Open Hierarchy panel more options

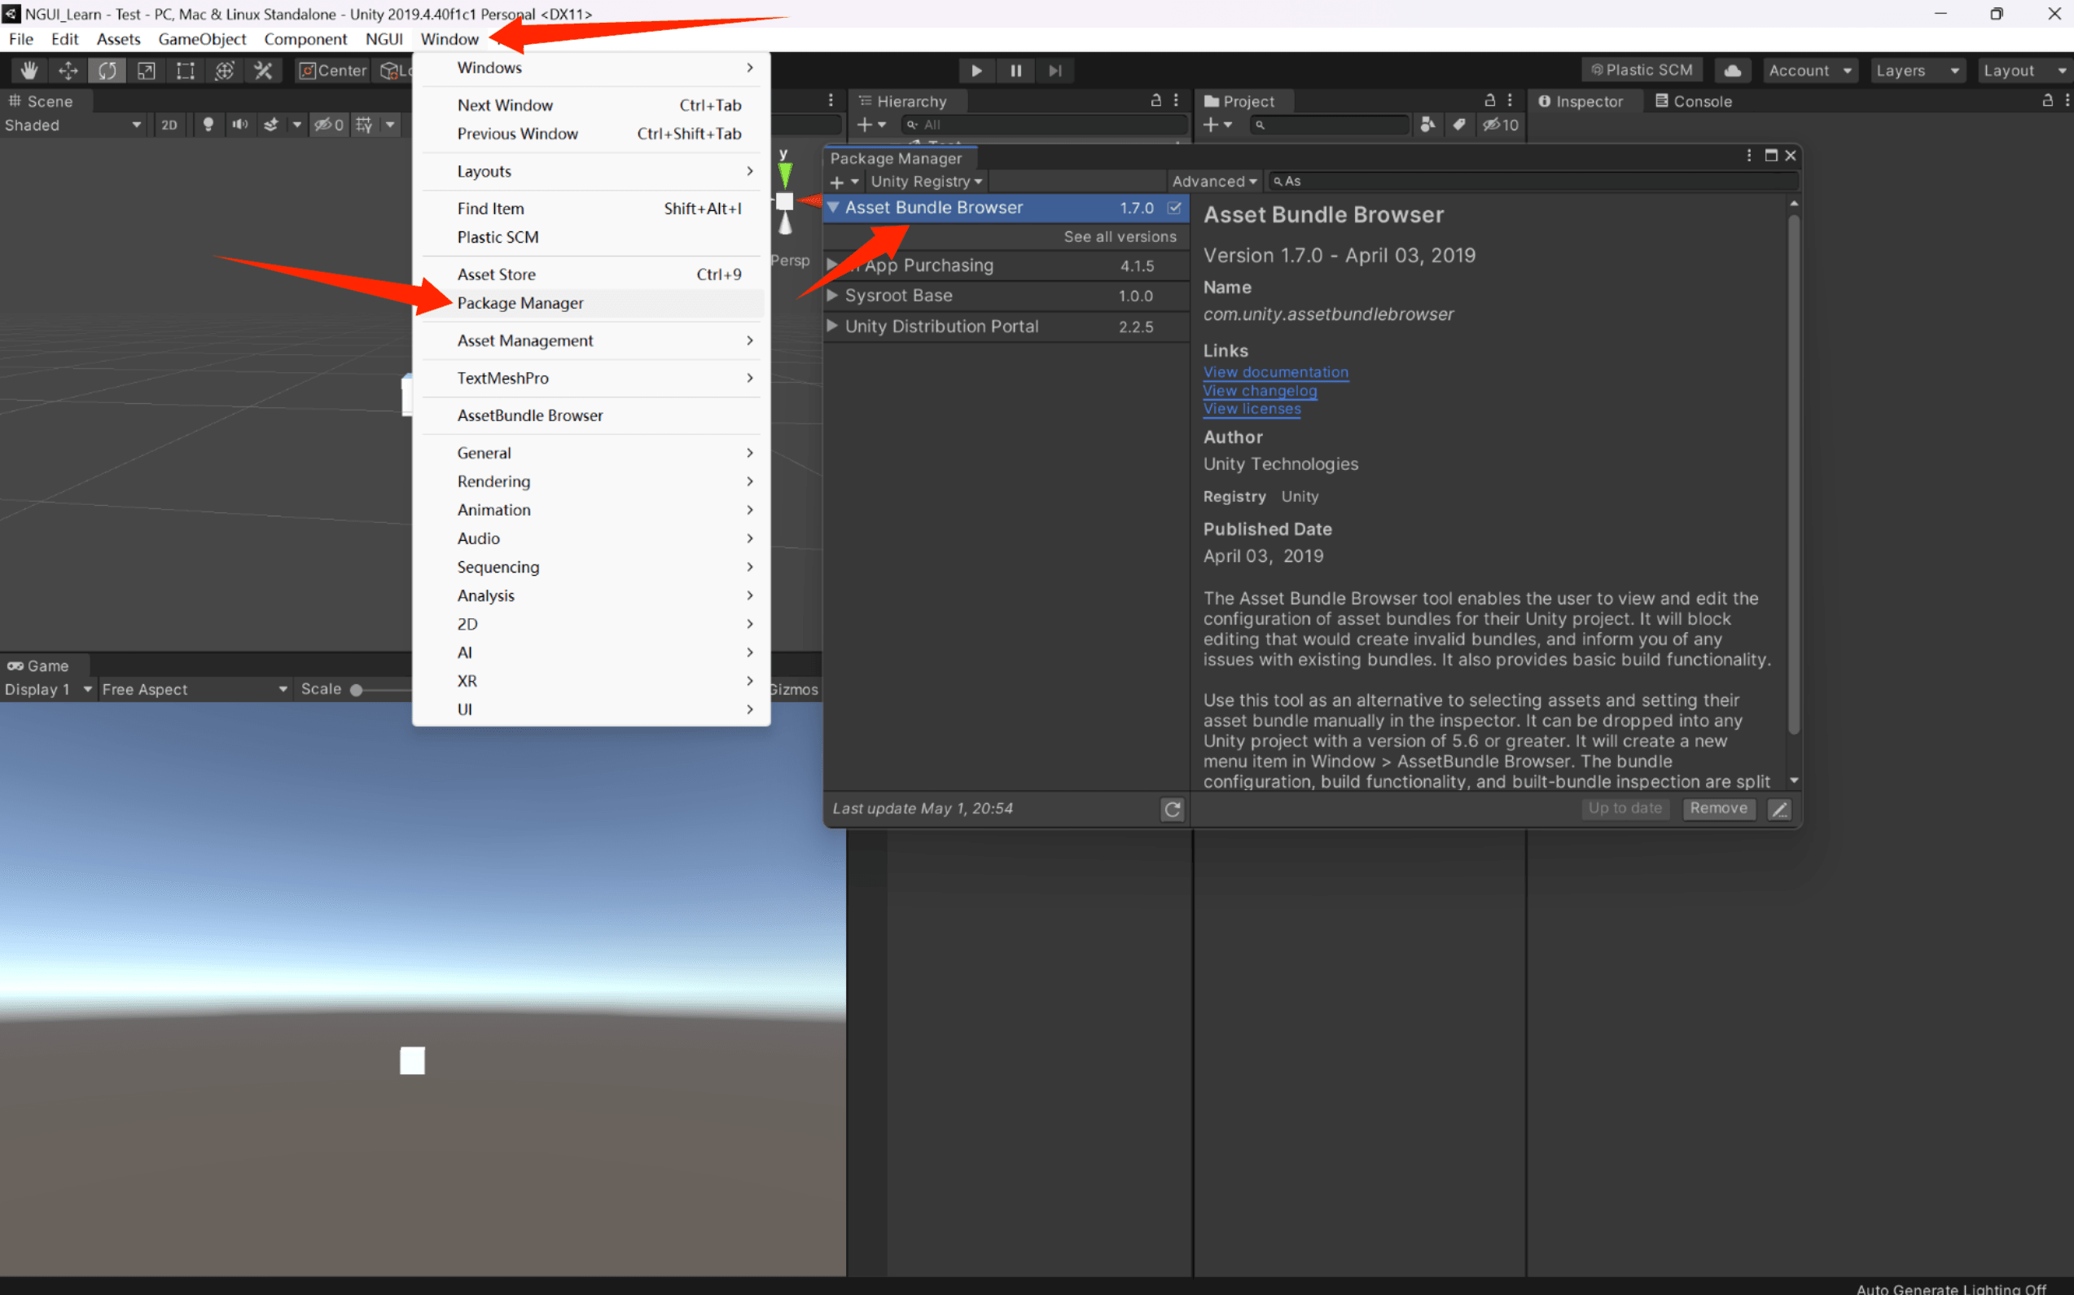pyautogui.click(x=1177, y=100)
